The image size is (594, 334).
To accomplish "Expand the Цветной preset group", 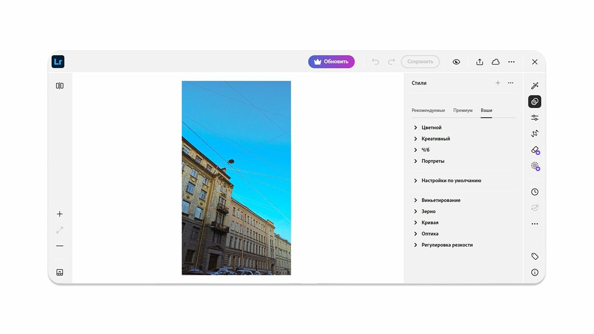I will click(431, 128).
